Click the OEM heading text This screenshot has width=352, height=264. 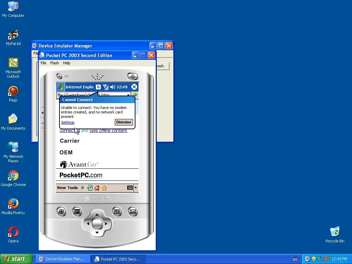point(66,152)
